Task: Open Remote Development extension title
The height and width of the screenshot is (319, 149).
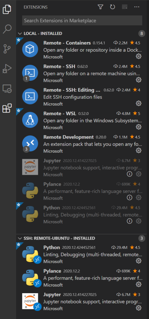Action: (69, 137)
